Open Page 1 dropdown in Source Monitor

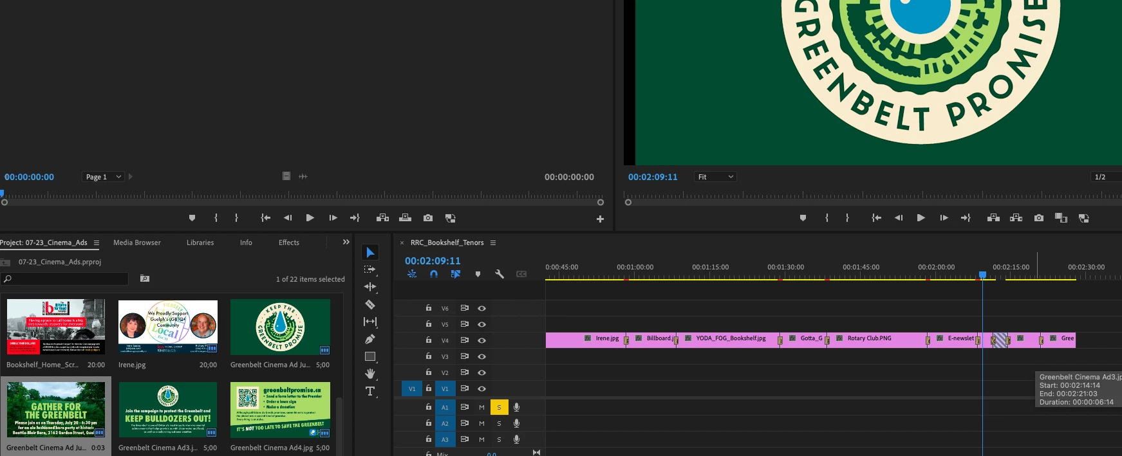pyautogui.click(x=103, y=177)
